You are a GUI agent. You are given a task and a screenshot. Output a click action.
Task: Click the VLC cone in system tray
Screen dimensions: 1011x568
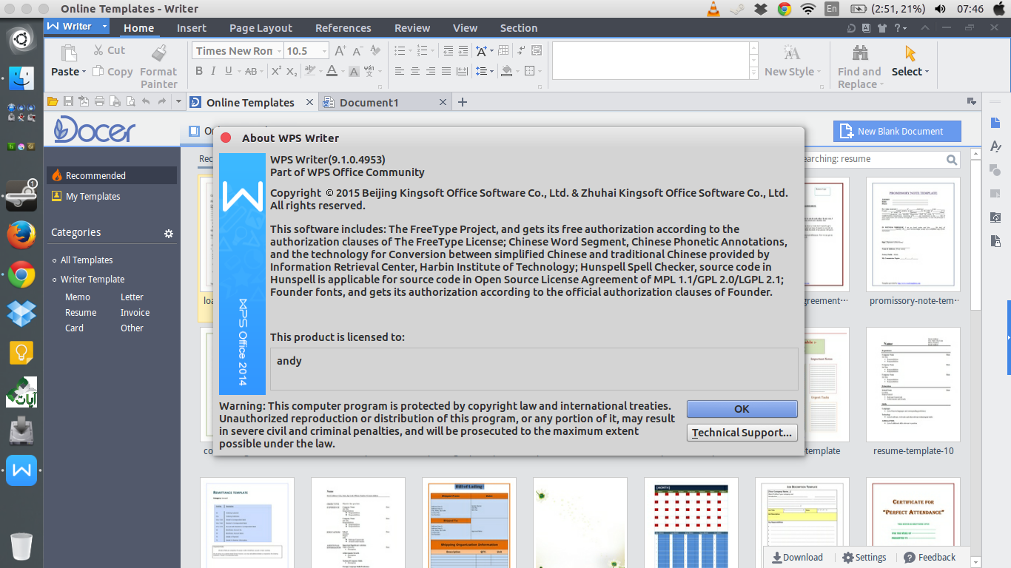(x=713, y=9)
